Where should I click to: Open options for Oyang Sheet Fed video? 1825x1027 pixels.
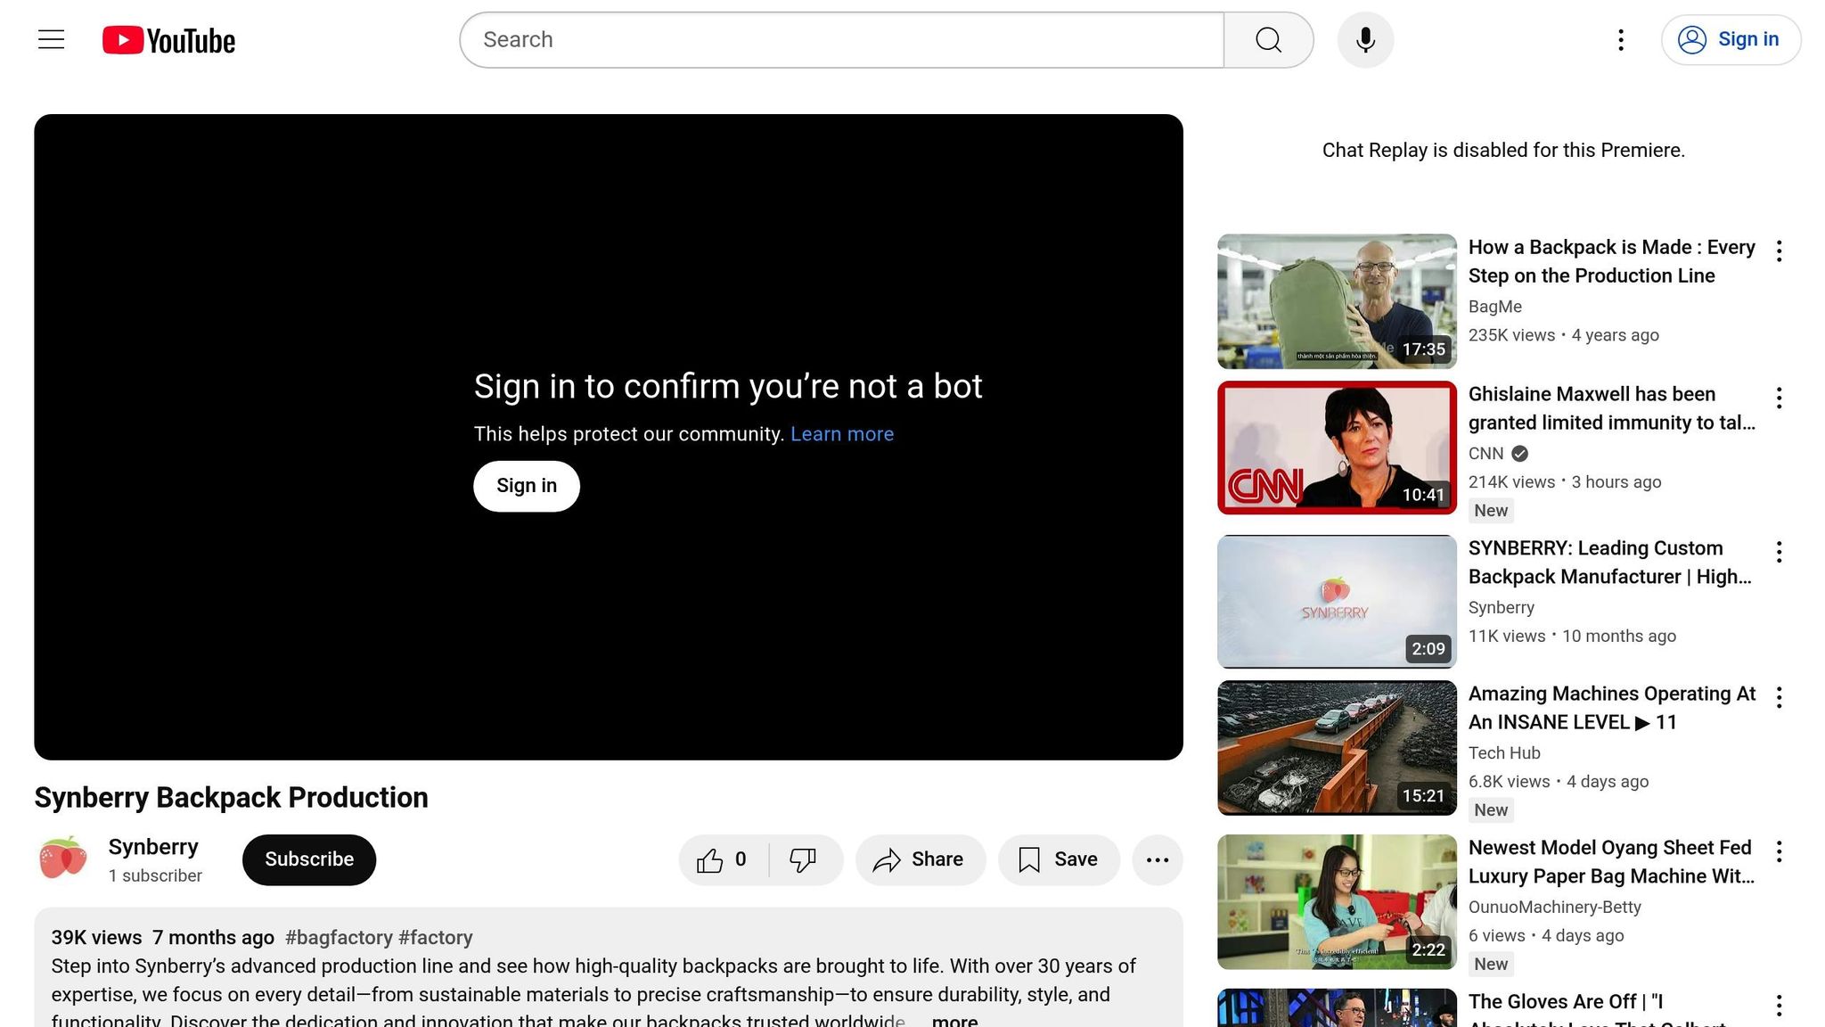(1779, 851)
